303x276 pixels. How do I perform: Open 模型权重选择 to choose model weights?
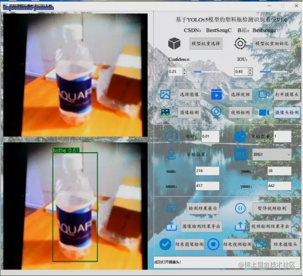click(206, 44)
